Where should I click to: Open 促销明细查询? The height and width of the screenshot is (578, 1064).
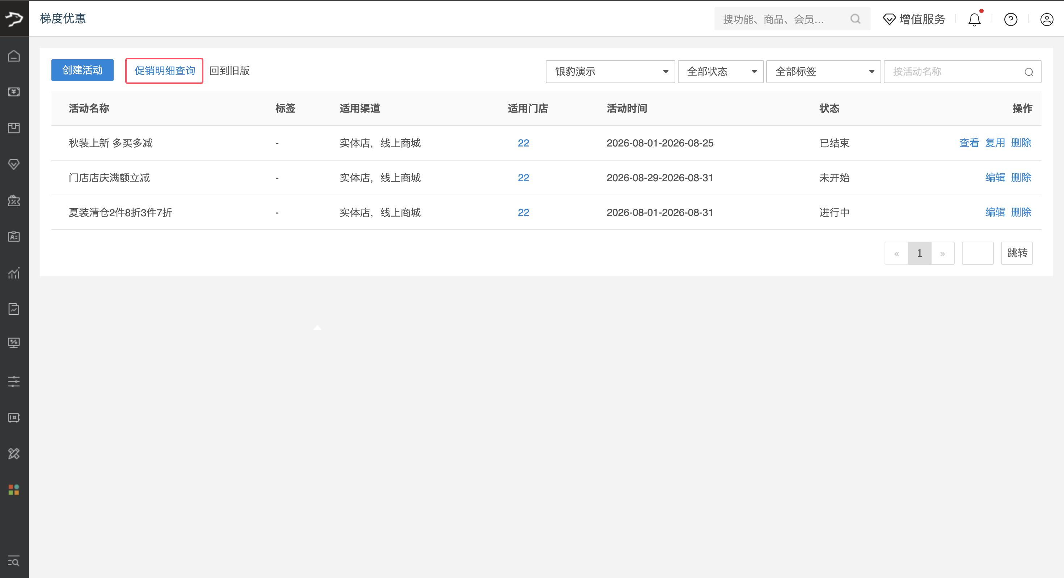[x=164, y=71]
